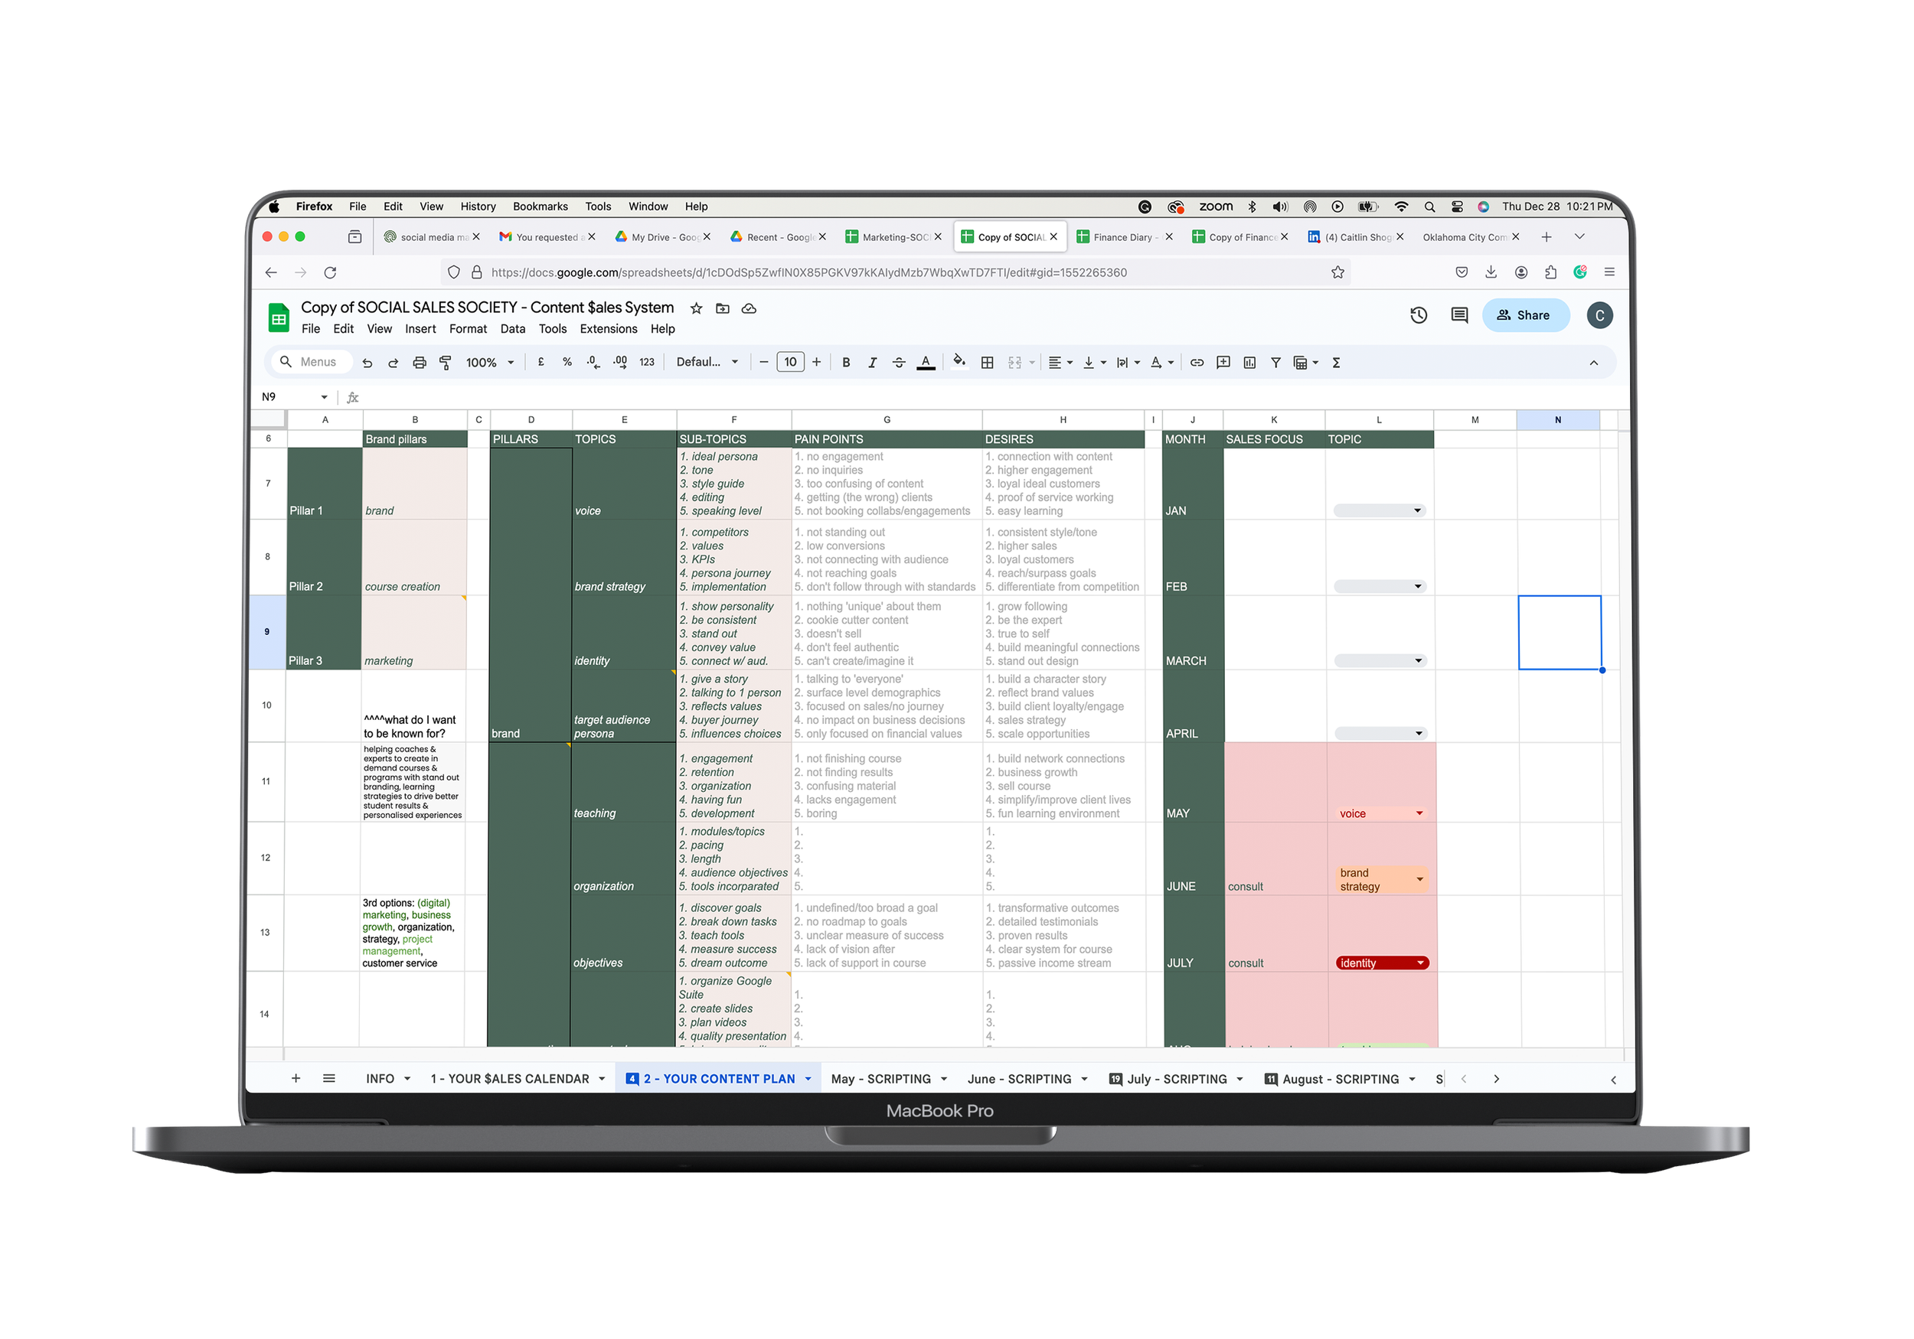Insert a chart from the toolbar
The height and width of the screenshot is (1339, 1914).
point(1249,363)
